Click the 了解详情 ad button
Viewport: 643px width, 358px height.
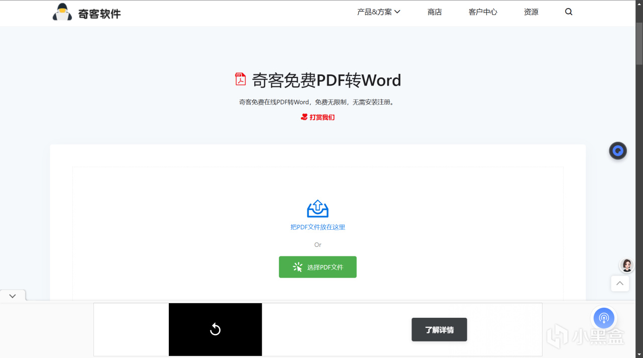[x=439, y=330]
